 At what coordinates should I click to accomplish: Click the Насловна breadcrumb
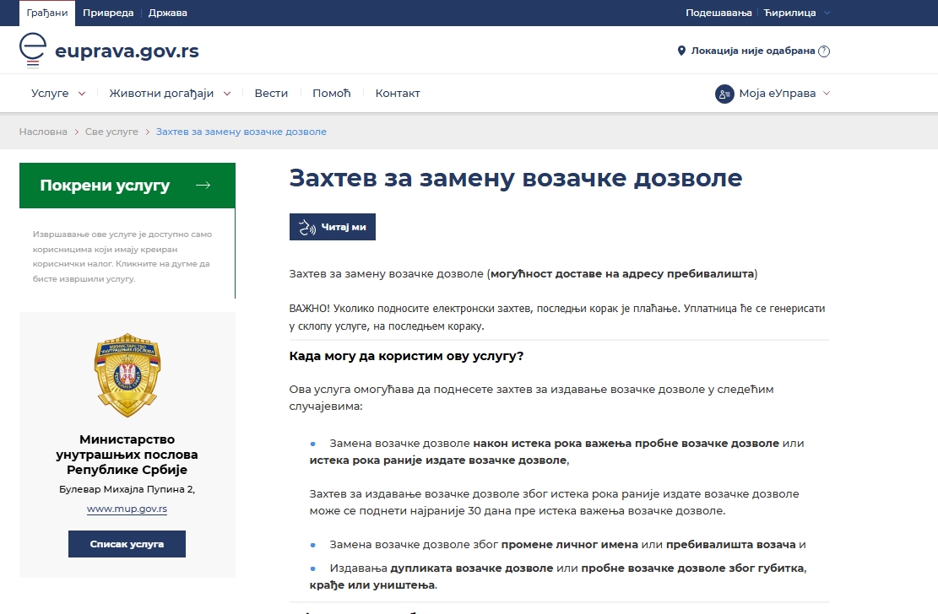tap(43, 132)
